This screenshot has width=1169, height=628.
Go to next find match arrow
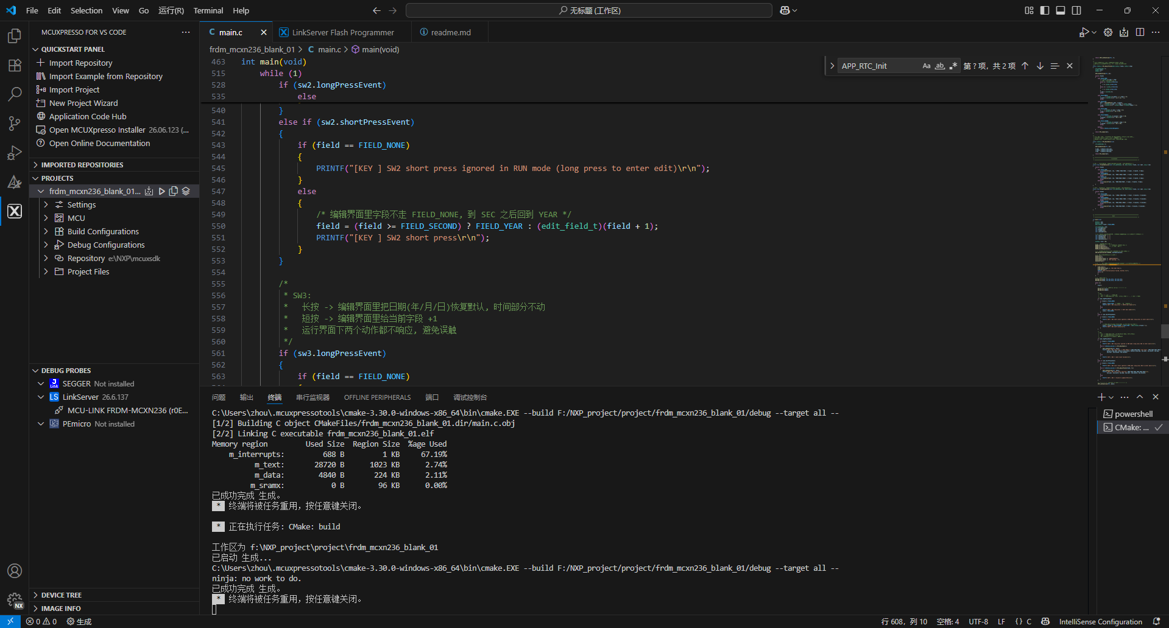pos(1040,66)
